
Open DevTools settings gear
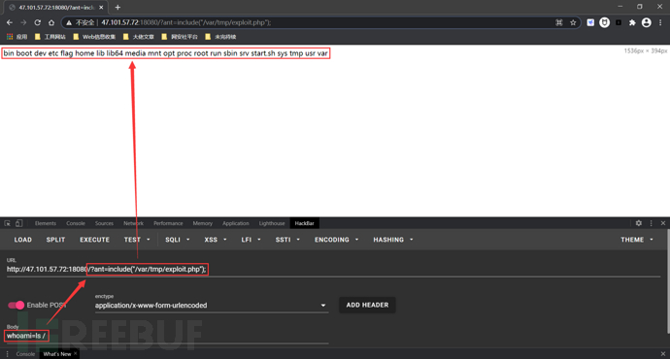coord(638,223)
